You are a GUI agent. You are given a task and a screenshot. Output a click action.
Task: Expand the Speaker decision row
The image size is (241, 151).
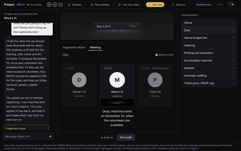click(x=209, y=68)
